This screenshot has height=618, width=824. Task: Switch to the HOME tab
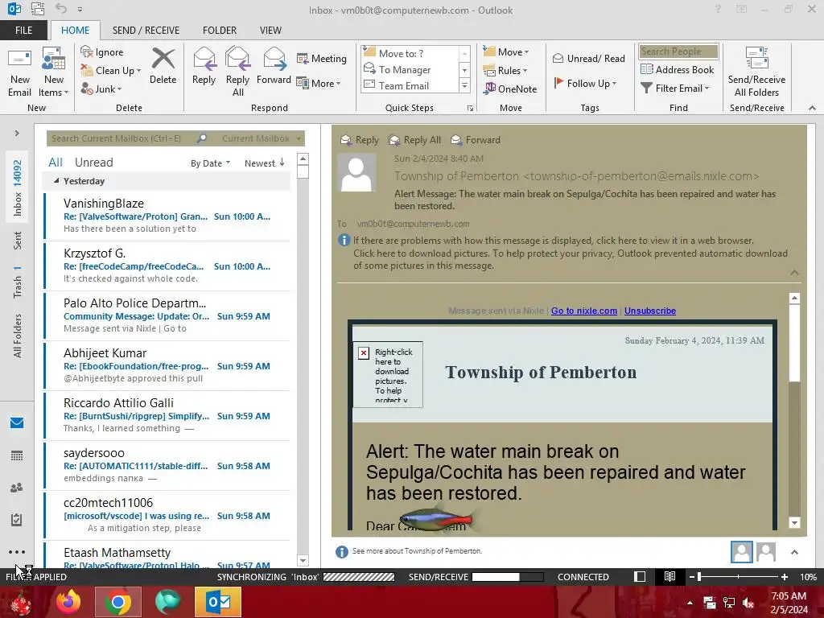75,31
